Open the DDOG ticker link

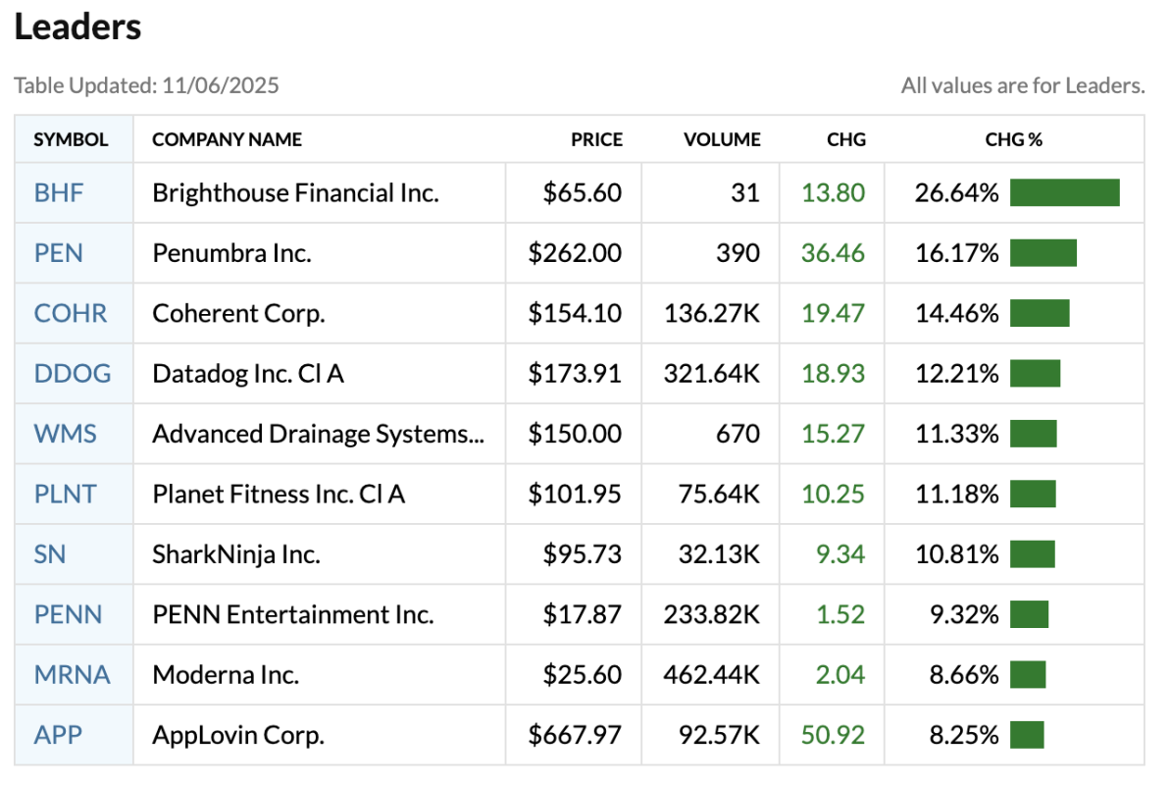(x=72, y=374)
